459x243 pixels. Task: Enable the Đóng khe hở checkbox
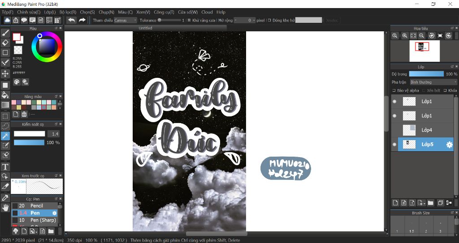pyautogui.click(x=269, y=20)
